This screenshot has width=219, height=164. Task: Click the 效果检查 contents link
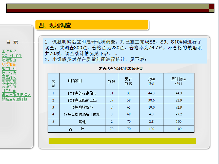(x=9, y=90)
